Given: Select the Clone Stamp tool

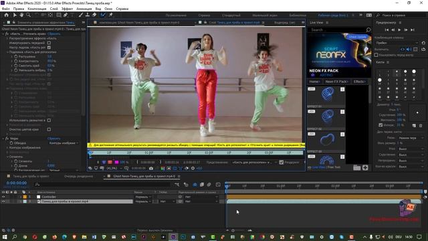Looking at the screenshot, I should [88, 15].
